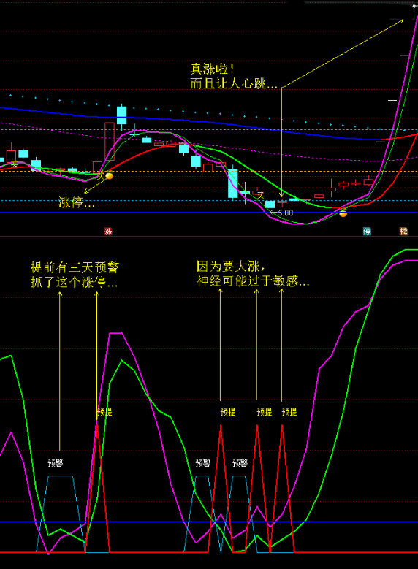This screenshot has height=569, width=418.
Task: Click the rightmost white 预警 label
Action: (x=240, y=463)
